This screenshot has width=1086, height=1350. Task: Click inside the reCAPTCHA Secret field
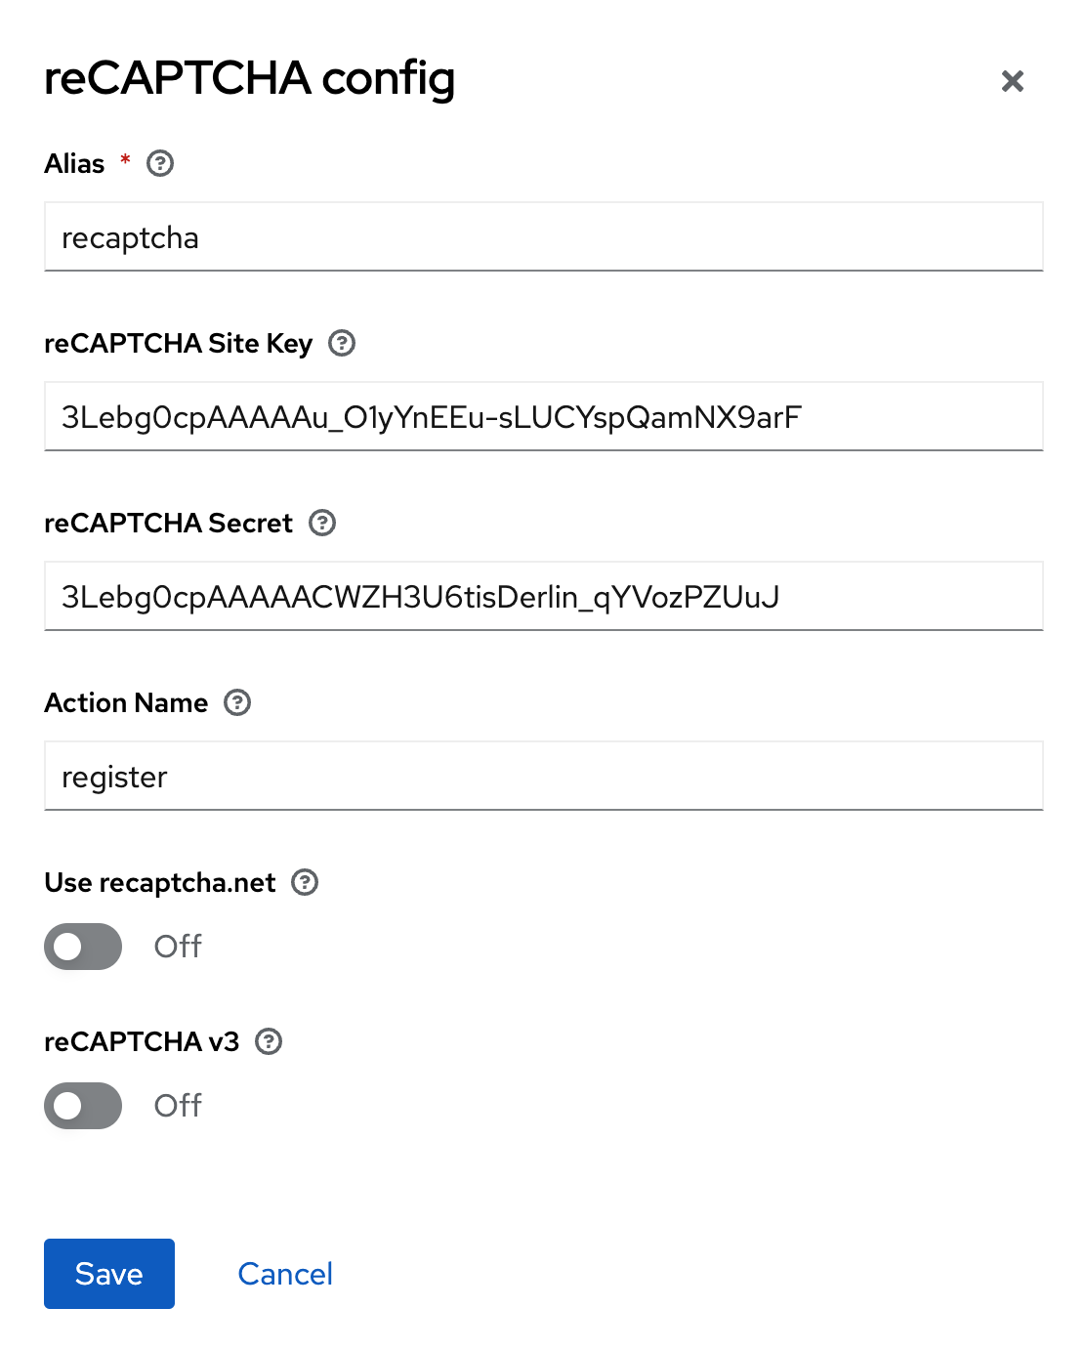(543, 597)
